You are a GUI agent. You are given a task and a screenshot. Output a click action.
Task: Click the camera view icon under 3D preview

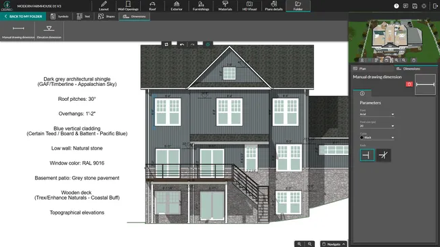coord(386,60)
